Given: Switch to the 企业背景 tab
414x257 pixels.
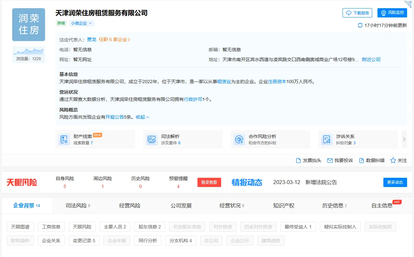Looking at the screenshot, I should [x=27, y=206].
